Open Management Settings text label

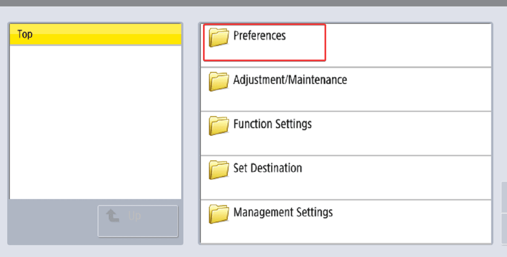(283, 212)
